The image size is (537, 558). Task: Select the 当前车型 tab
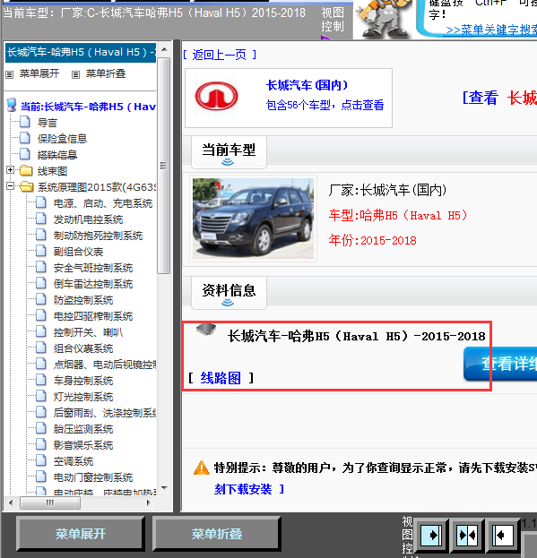229,152
